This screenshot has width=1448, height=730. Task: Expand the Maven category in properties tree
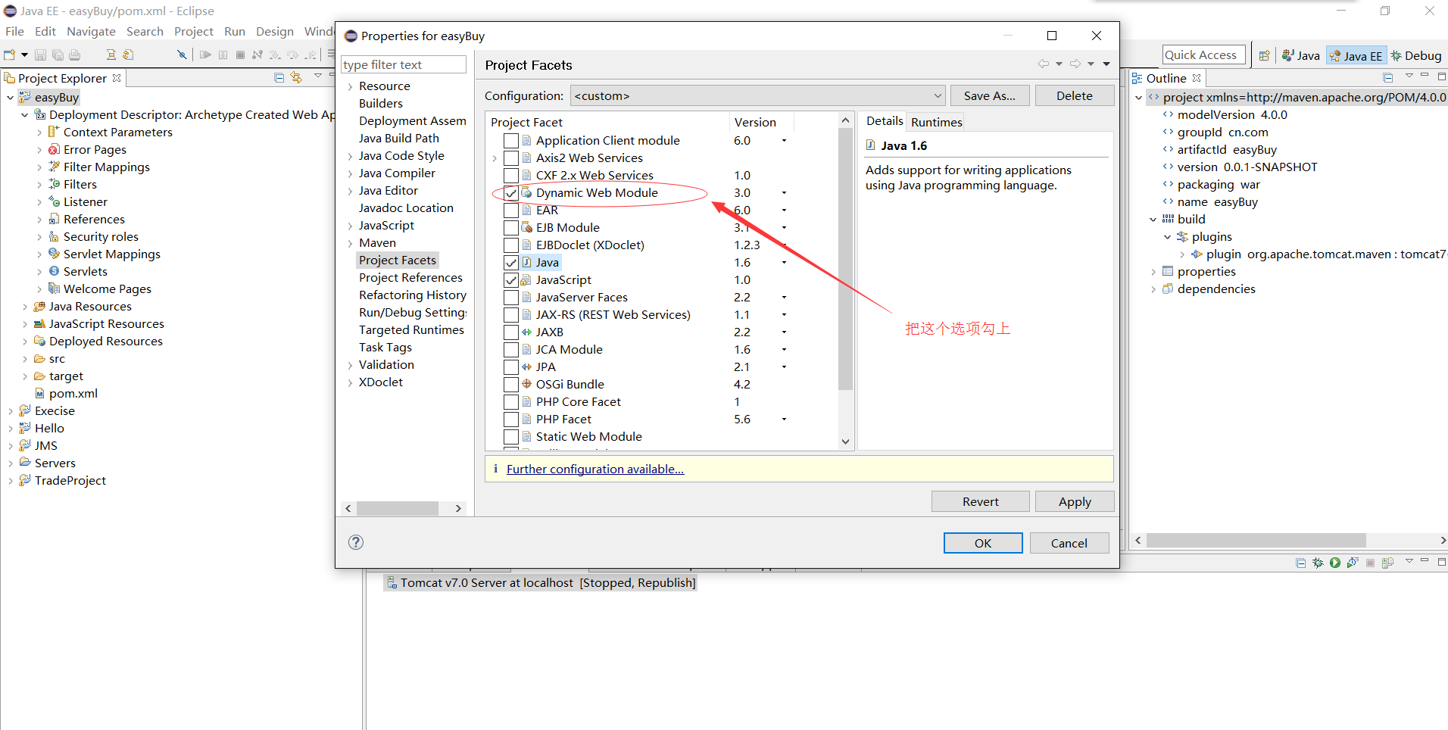(x=350, y=243)
